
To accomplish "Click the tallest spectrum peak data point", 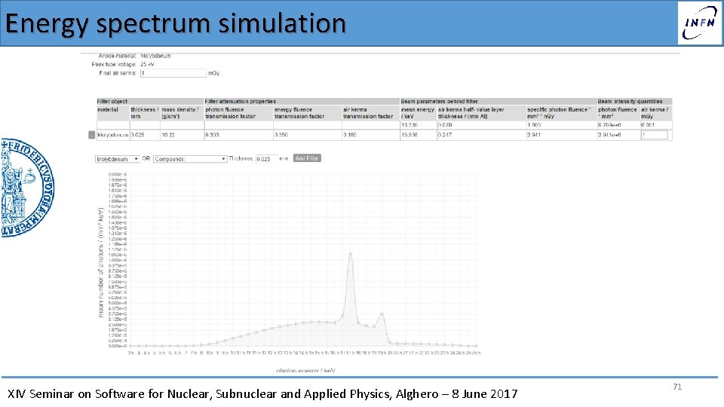I will [x=351, y=254].
